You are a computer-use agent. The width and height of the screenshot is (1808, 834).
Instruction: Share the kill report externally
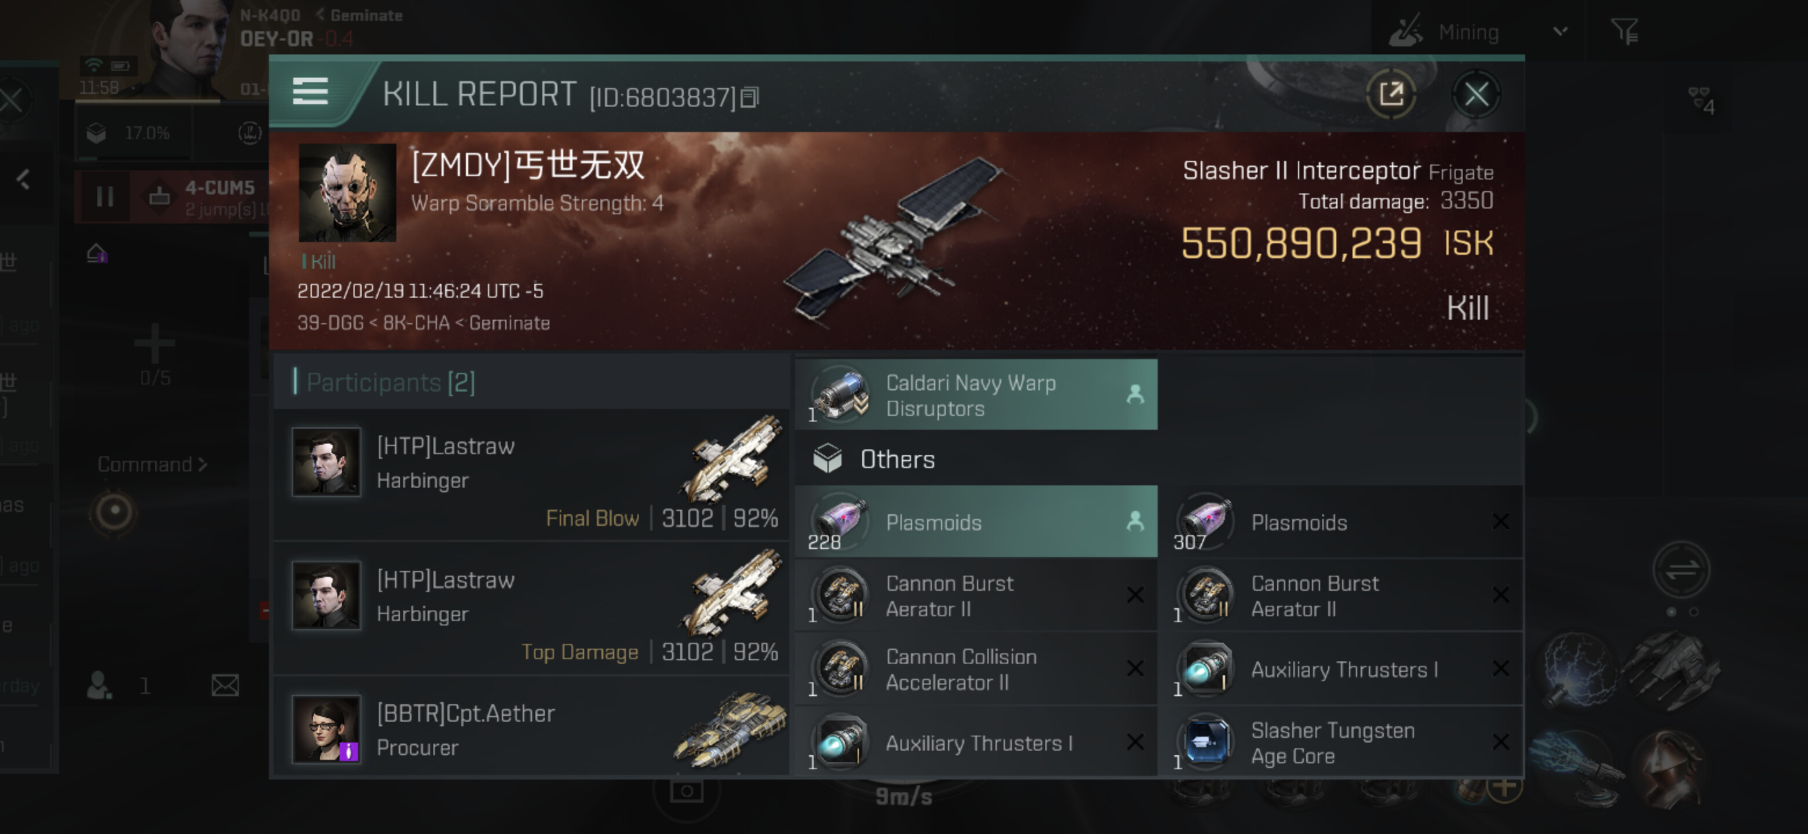tap(1390, 94)
